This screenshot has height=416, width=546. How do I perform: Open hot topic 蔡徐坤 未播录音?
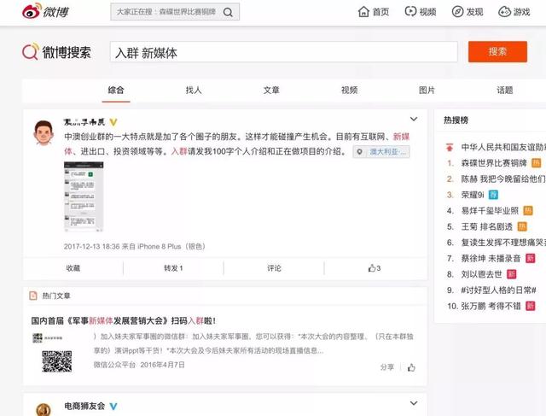pyautogui.click(x=491, y=258)
